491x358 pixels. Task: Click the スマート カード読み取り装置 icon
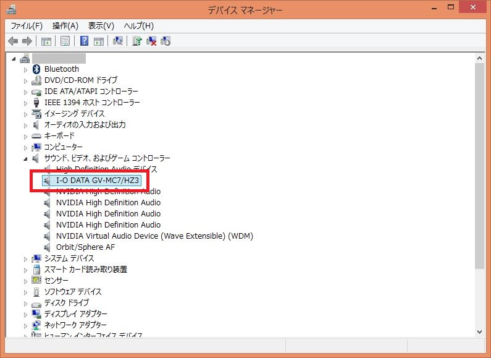(x=36, y=270)
